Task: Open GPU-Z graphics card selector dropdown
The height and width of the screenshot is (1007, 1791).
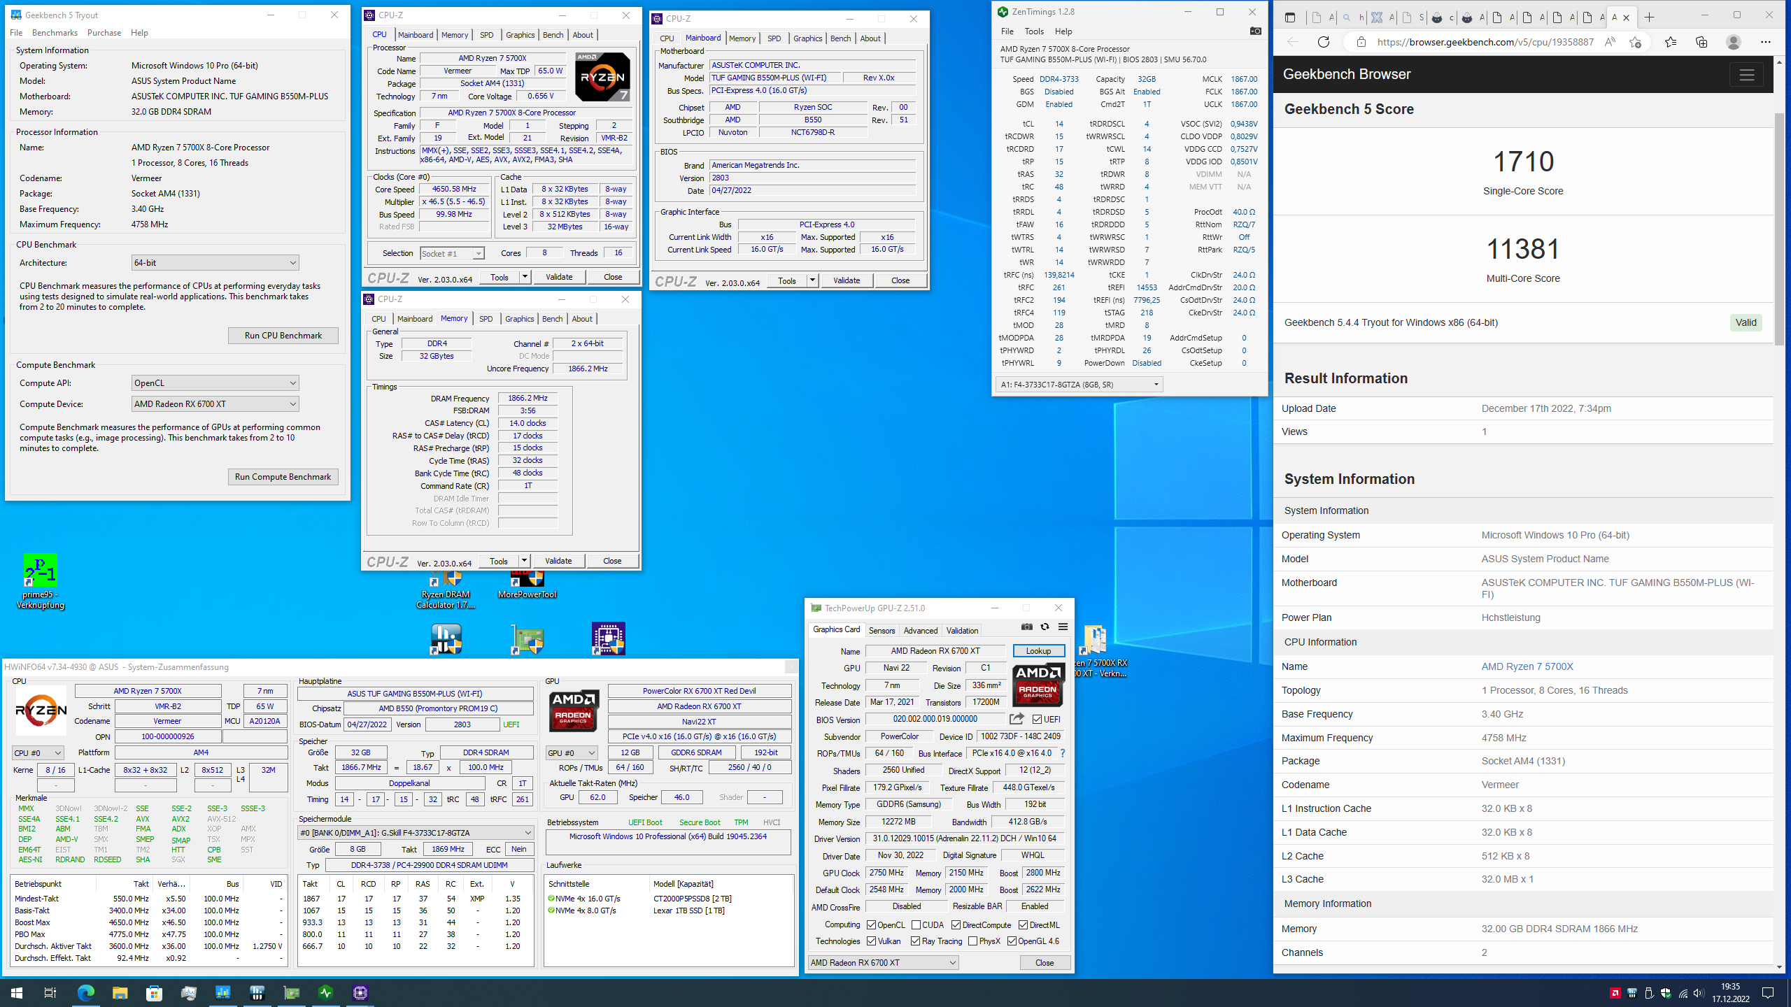Action: 883,962
